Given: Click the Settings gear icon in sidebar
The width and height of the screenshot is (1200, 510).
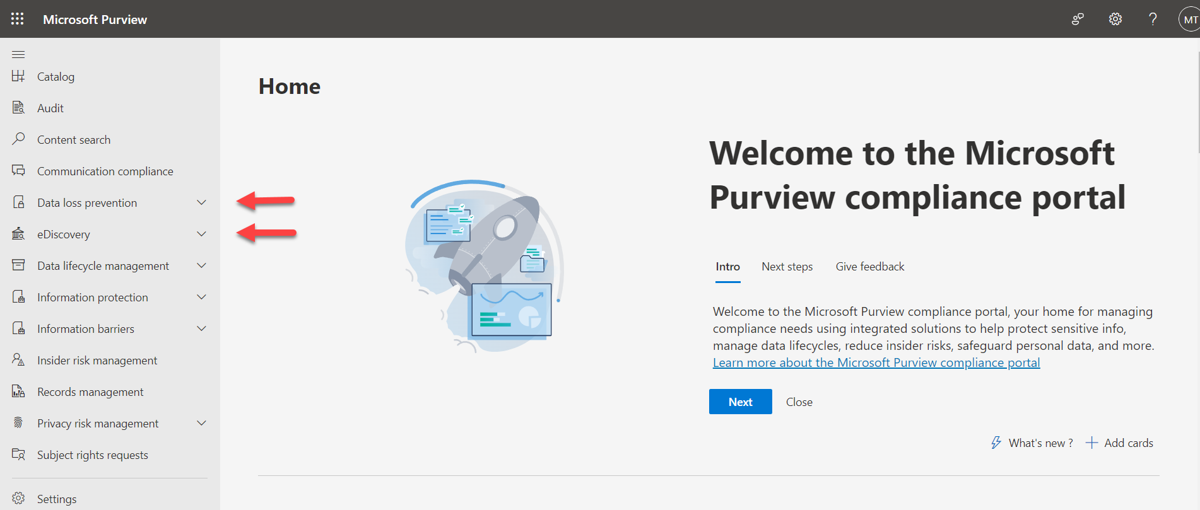Looking at the screenshot, I should click(18, 499).
